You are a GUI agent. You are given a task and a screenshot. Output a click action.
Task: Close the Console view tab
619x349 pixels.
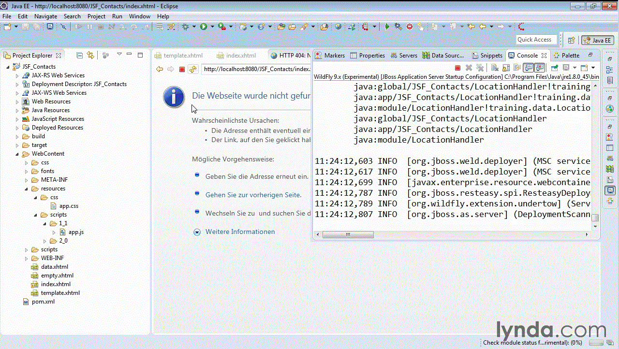tap(544, 56)
